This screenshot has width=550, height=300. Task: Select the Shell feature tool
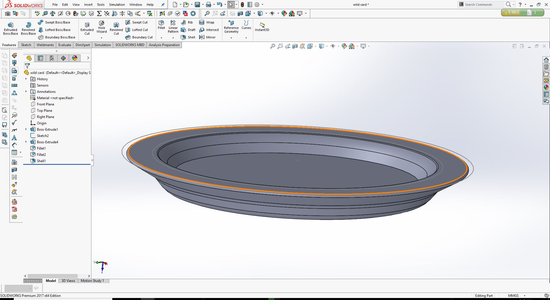[188, 37]
